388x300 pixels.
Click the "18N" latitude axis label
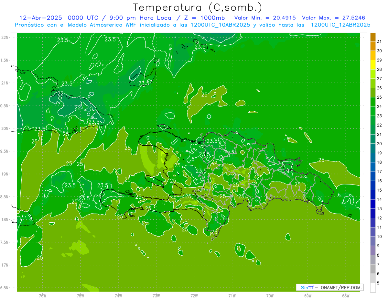coord(5,219)
